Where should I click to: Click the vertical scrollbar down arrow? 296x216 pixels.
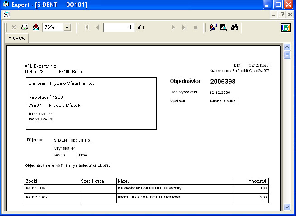click(287, 207)
